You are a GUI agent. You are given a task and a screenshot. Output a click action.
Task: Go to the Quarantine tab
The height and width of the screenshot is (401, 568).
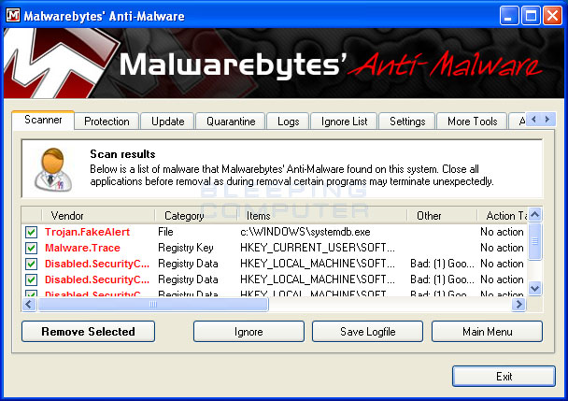231,122
